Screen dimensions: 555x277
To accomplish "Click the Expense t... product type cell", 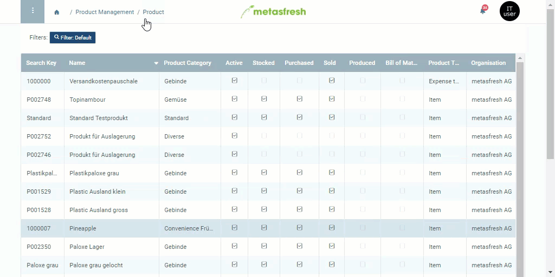I will coord(444,81).
